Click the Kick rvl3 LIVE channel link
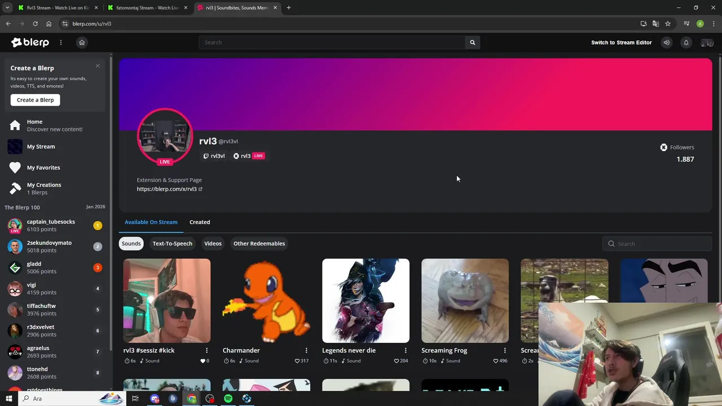Viewport: 722px width, 406px height. coord(249,156)
